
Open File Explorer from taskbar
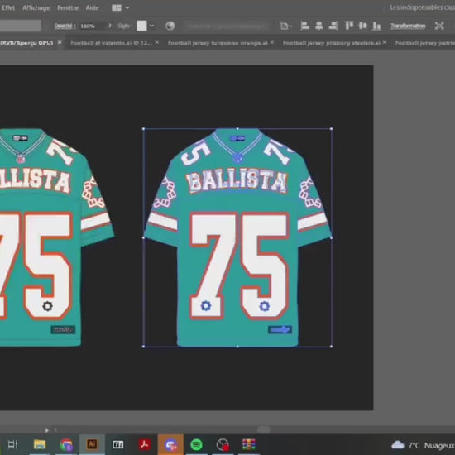click(40, 444)
